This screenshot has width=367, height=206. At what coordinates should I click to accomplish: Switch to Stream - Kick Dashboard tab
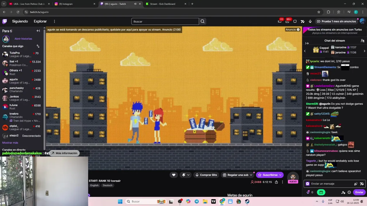pyautogui.click(x=166, y=4)
